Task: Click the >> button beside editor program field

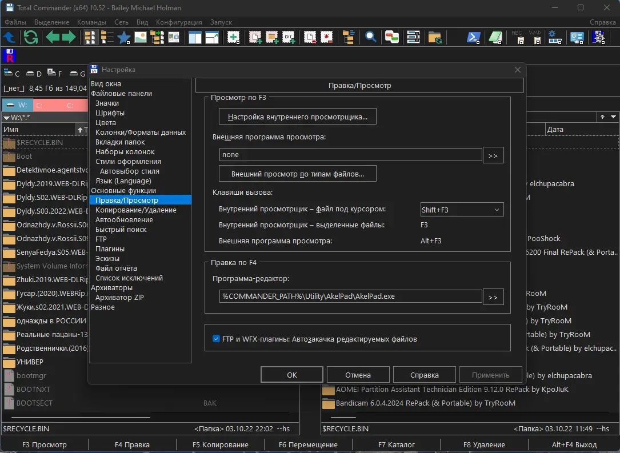Action: tap(493, 297)
